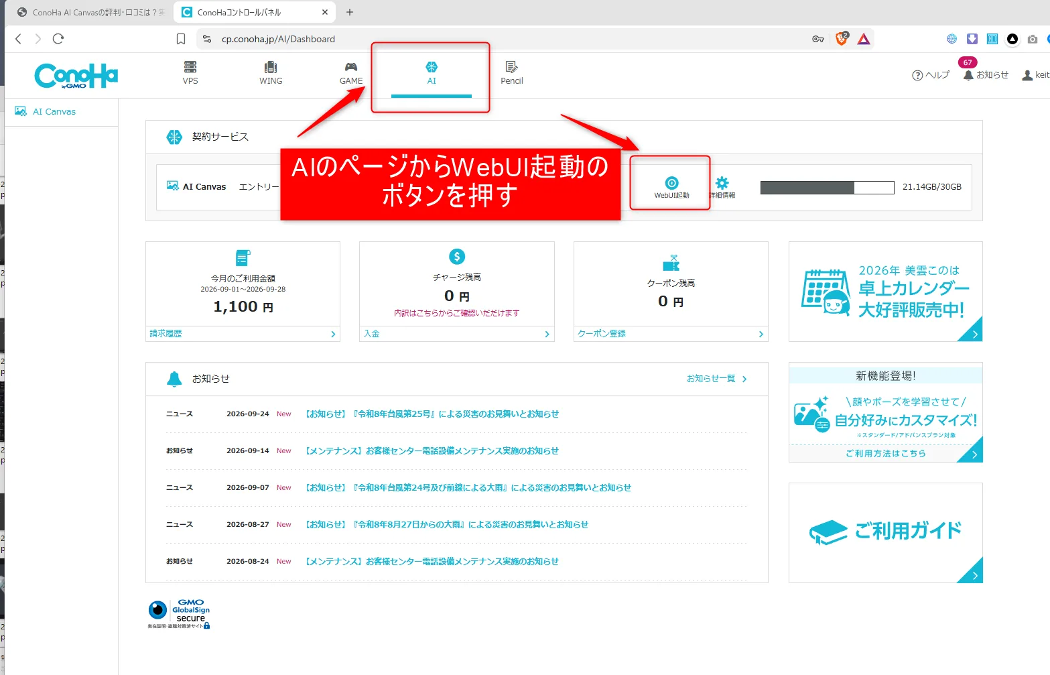Open the GAME tab
This screenshot has width=1050, height=675.
(x=351, y=73)
